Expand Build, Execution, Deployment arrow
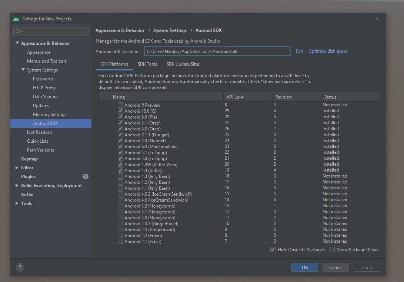Viewport: 404px width, 282px height. point(17,185)
